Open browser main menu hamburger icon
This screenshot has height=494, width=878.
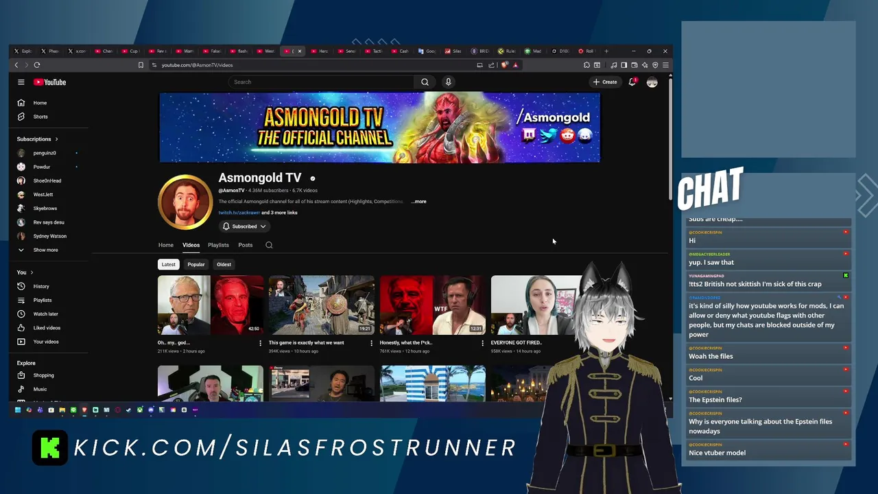click(x=665, y=65)
